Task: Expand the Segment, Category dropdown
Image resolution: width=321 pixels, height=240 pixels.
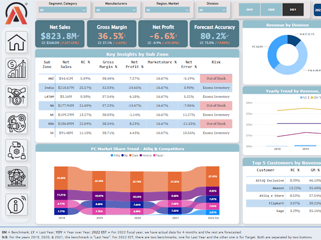Action: pos(63,10)
